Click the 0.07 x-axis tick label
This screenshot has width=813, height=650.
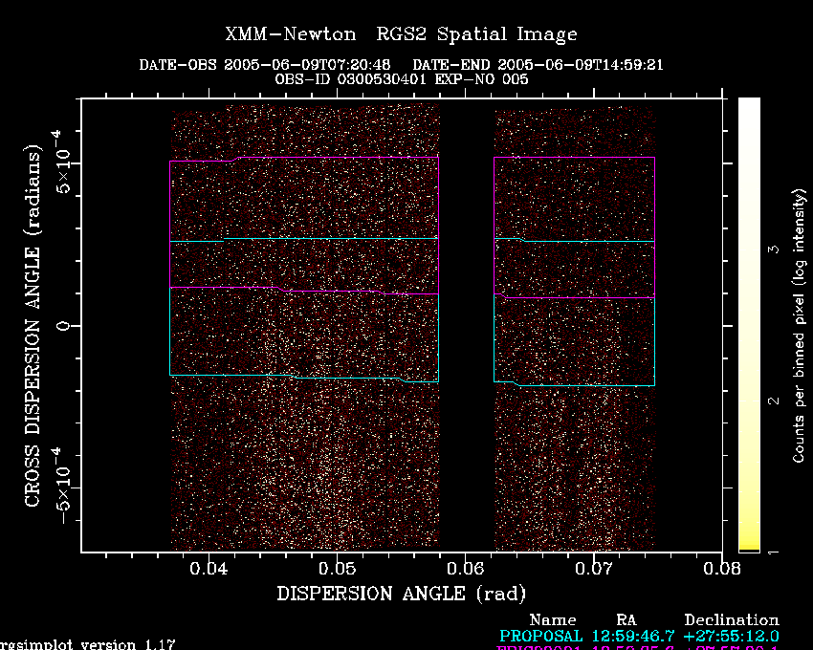tap(594, 569)
